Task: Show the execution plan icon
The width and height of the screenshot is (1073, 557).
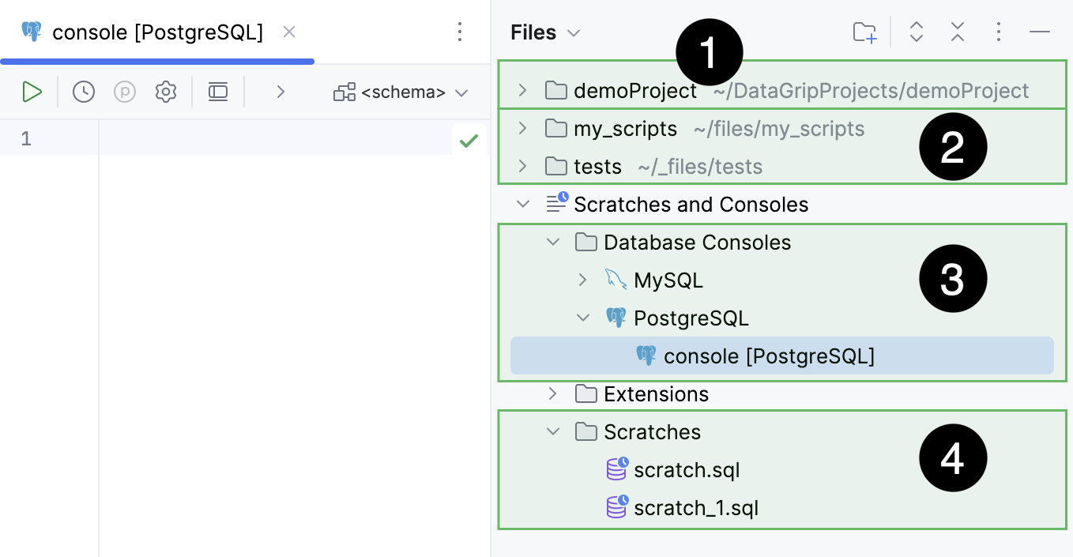Action: (x=126, y=92)
